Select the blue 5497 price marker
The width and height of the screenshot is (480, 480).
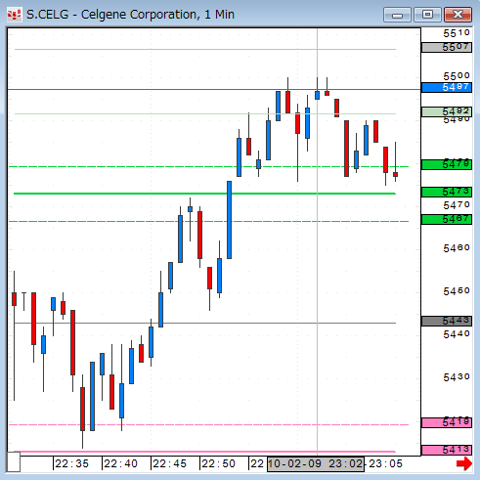coord(447,87)
